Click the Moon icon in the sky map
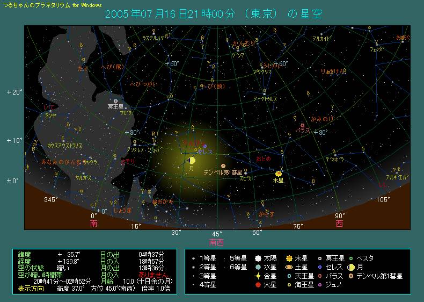The width and height of the screenshot is (424, 302). pyautogui.click(x=192, y=160)
